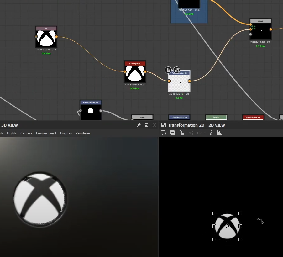283x257 pixels.
Task: Click the '0.77ms' timing under Blend node
Action: (260, 46)
